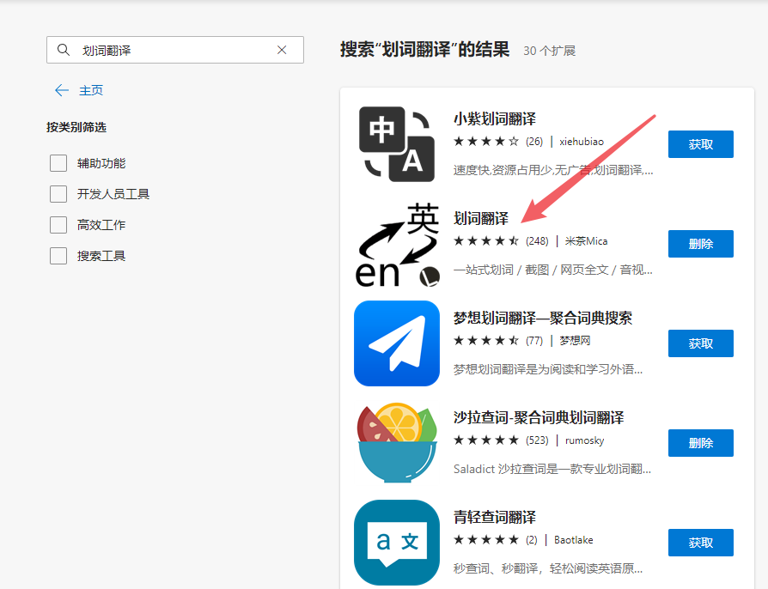Get the 青轻查词翻译 extension
Image resolution: width=768 pixels, height=589 pixels.
click(701, 543)
